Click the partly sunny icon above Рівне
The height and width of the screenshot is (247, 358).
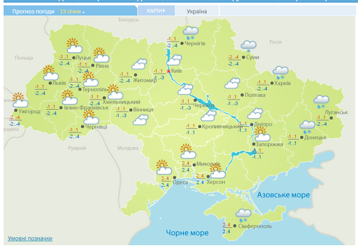pyautogui.click(x=102, y=55)
